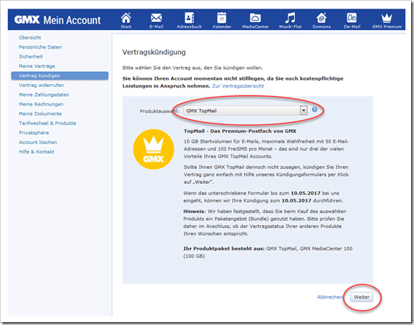Screen dimensions: 414x325
Task: Open the Musik-Flat note icon
Action: point(291,20)
